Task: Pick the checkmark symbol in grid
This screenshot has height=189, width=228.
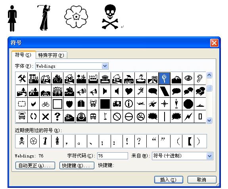Action: tap(34, 104)
